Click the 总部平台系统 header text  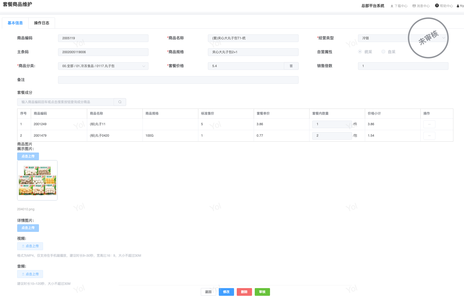coord(373,6)
